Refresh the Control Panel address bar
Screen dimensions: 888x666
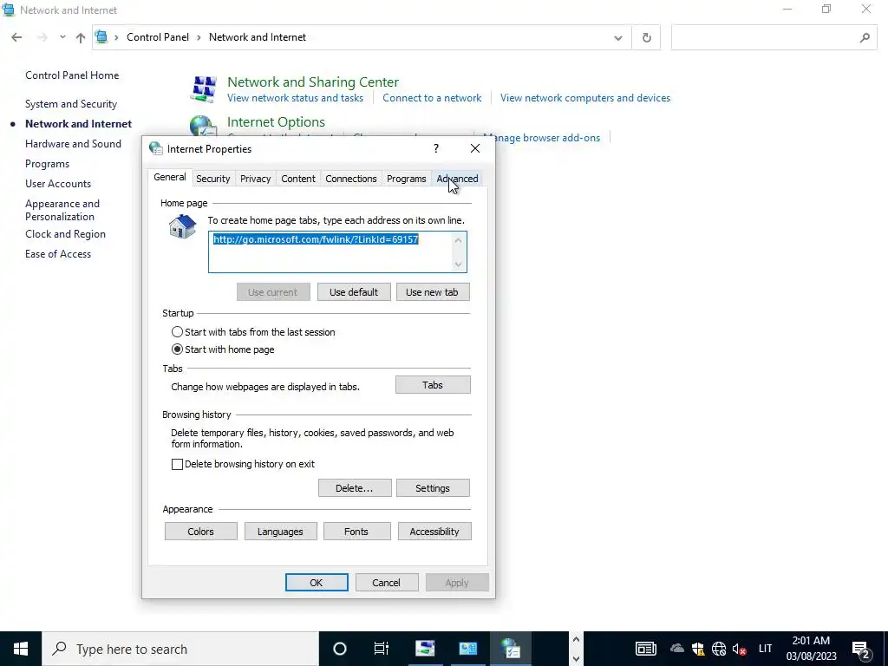(646, 37)
